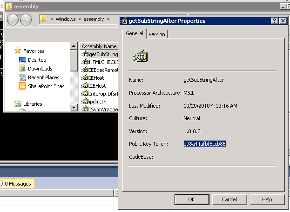This screenshot has height=212, width=290.
Task: Click the question mark help button in title bar
Action: coord(275,21)
